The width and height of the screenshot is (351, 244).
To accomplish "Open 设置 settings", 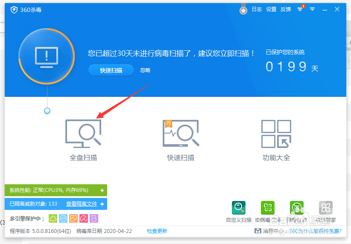I will pyautogui.click(x=271, y=9).
